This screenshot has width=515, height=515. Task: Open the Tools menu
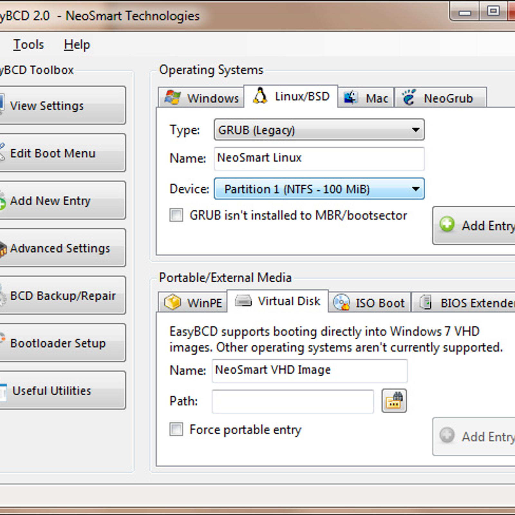28,44
